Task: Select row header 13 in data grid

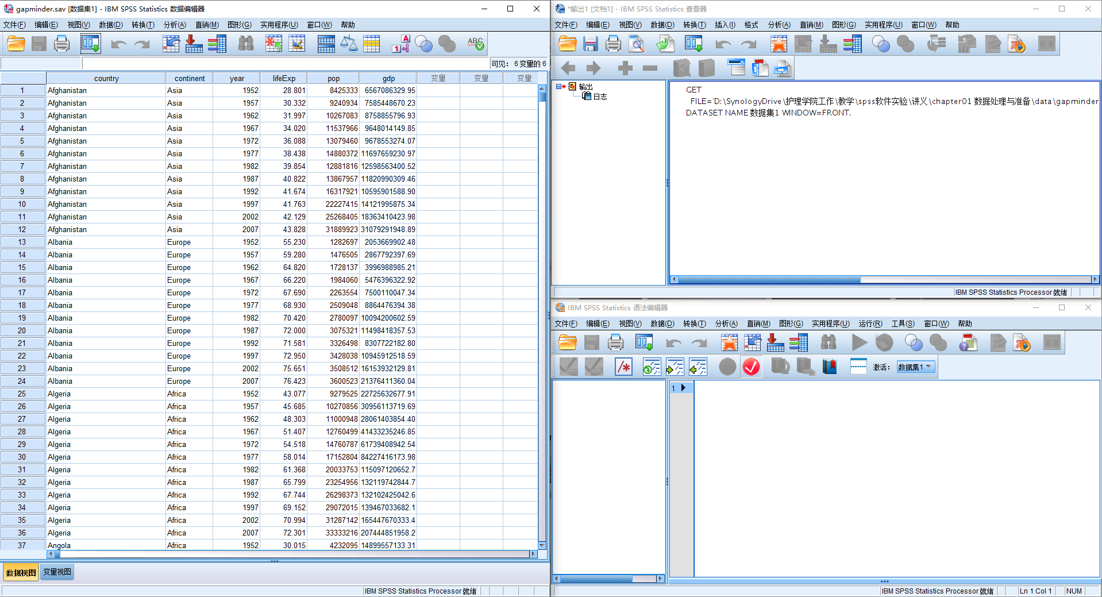Action: point(22,242)
